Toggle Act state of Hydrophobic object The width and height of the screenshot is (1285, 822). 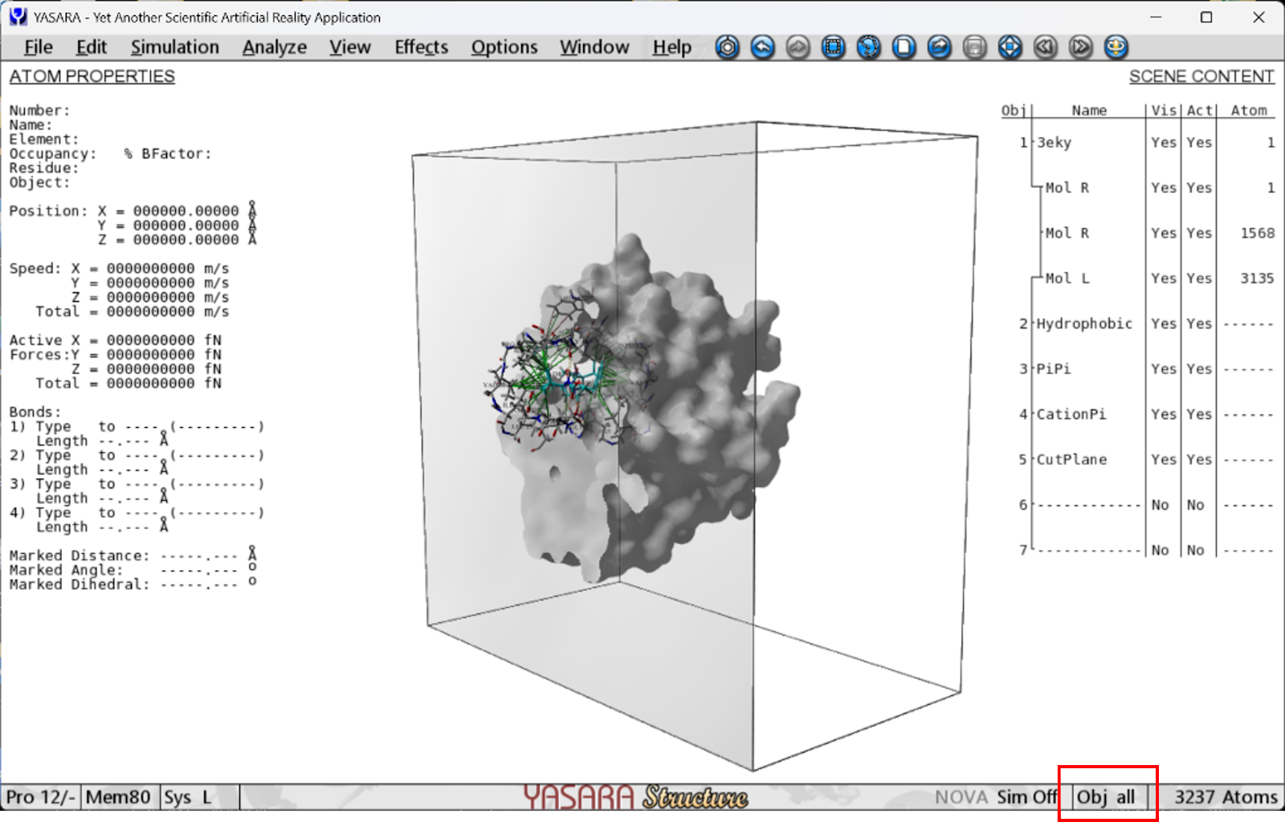click(1199, 324)
